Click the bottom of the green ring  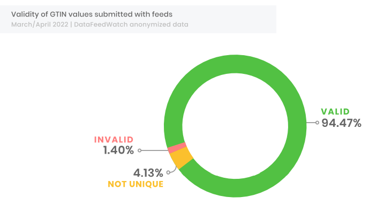pyautogui.click(x=235, y=188)
